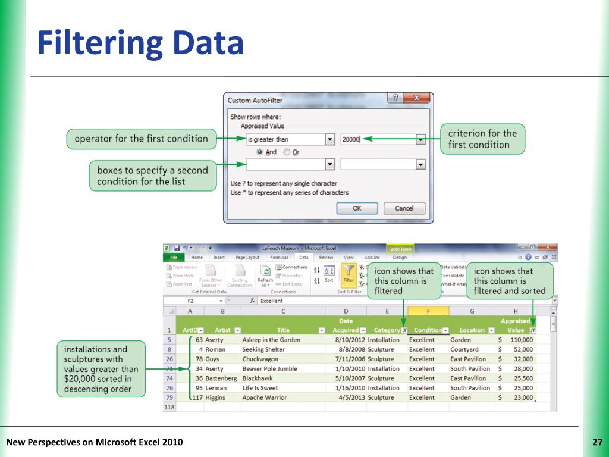Click the Existing Connections icon

tap(240, 270)
